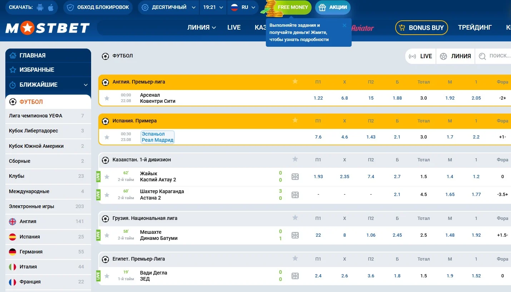Screen dimensions: 511x292
Task: Open the LIVE tab in main navigation
Action: click(x=234, y=27)
